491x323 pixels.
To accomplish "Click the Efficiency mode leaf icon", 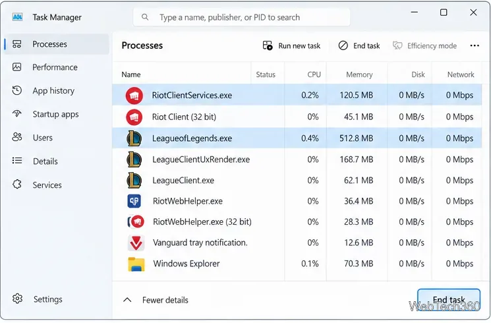I will [x=397, y=45].
